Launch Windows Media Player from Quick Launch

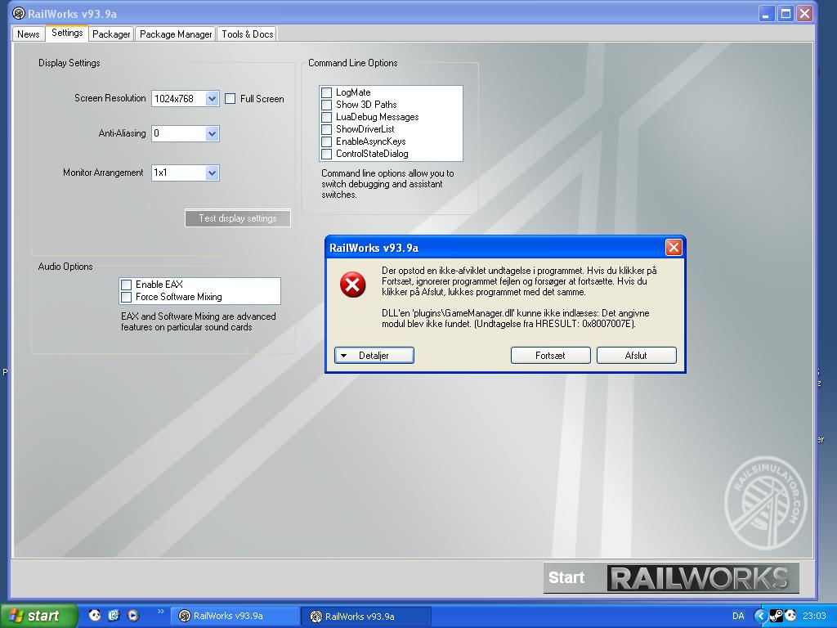tap(133, 615)
